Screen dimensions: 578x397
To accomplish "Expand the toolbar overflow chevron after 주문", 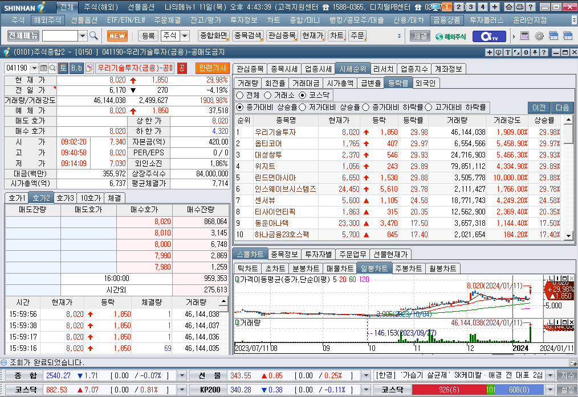I will pyautogui.click(x=399, y=36).
